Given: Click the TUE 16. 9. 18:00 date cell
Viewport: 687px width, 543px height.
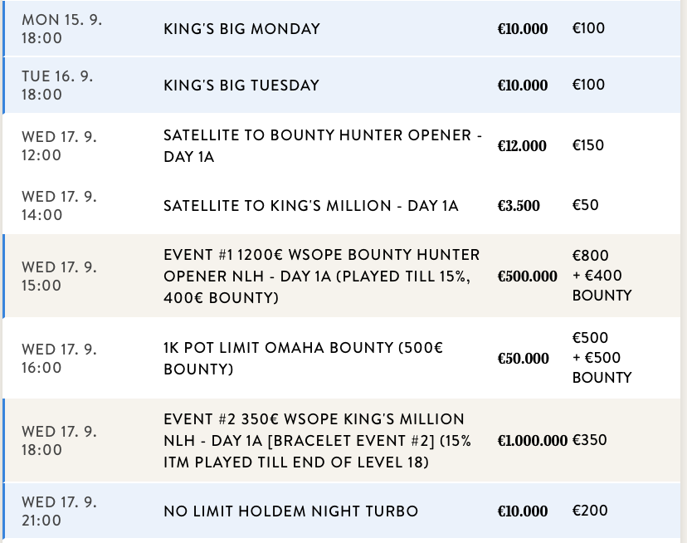Looking at the screenshot, I should tap(57, 86).
